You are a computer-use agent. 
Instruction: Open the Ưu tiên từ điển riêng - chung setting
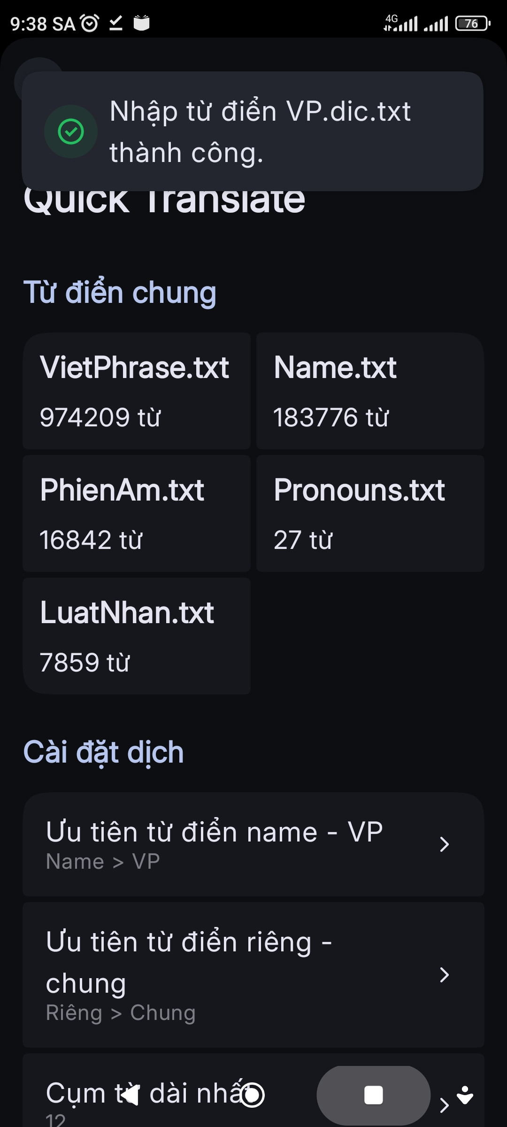(x=253, y=975)
